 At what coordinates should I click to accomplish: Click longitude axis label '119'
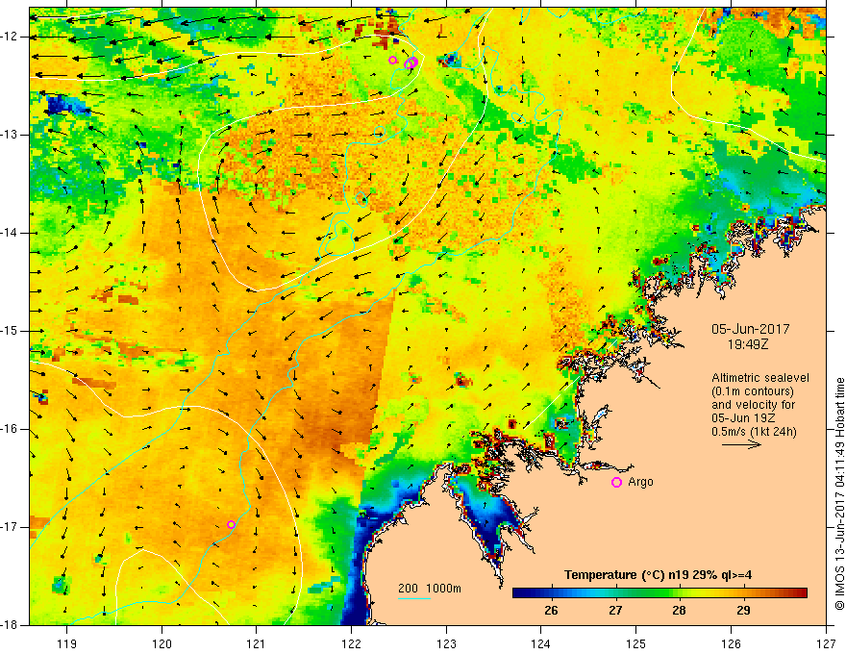coord(67,643)
